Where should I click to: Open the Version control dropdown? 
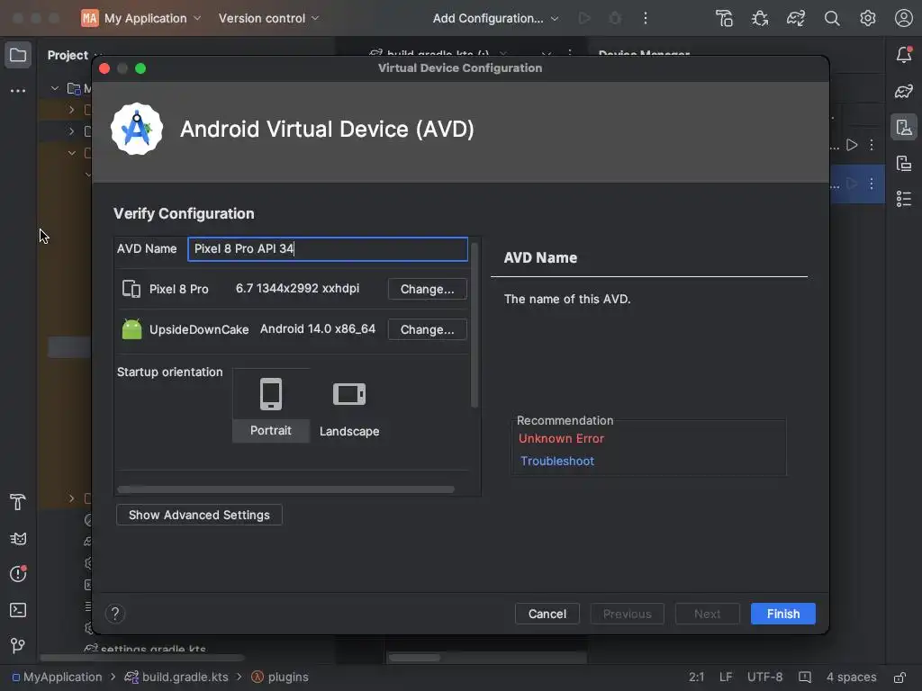click(x=268, y=18)
